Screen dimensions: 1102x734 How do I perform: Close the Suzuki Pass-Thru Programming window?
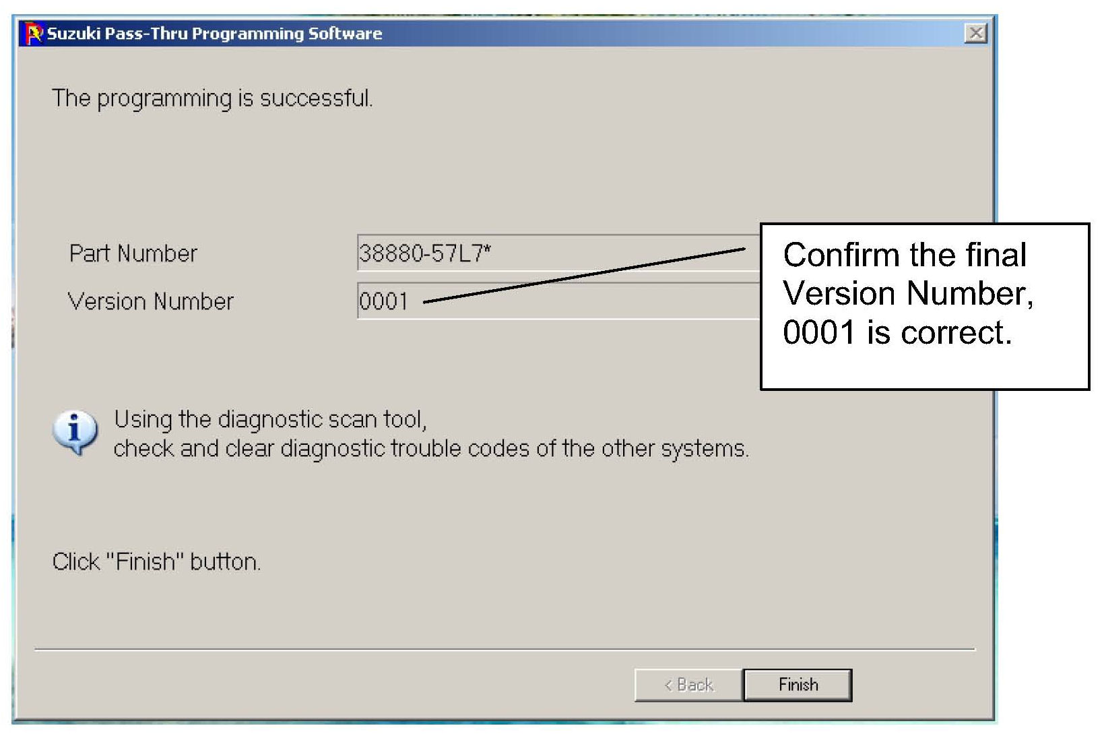pos(975,33)
